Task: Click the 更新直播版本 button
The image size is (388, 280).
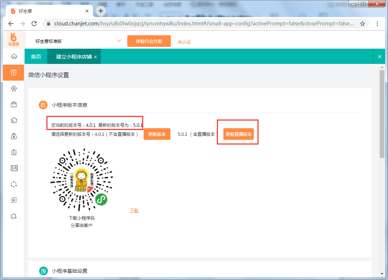Action: [239, 134]
